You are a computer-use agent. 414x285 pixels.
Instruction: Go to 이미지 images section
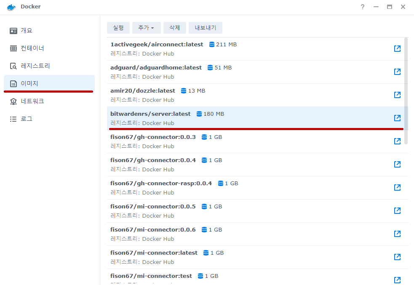49,84
